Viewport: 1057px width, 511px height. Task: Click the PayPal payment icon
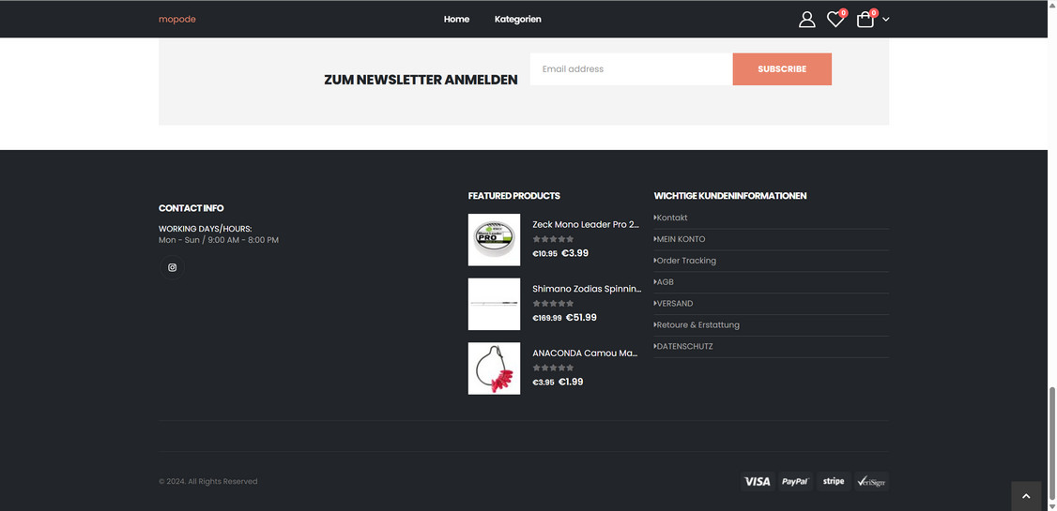(x=795, y=481)
